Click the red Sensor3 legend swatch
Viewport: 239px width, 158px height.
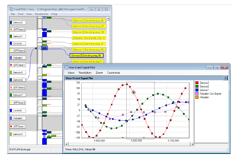tap(197, 83)
